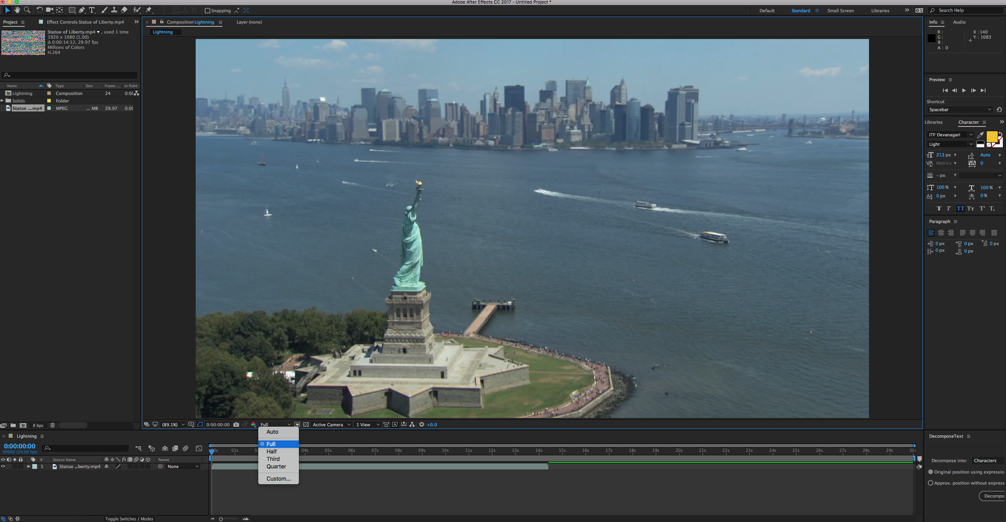This screenshot has height=522, width=1006.
Task: Select the Eraser tool
Action: [x=124, y=10]
